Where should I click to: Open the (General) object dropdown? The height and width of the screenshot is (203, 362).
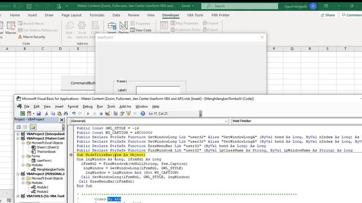point(149,121)
